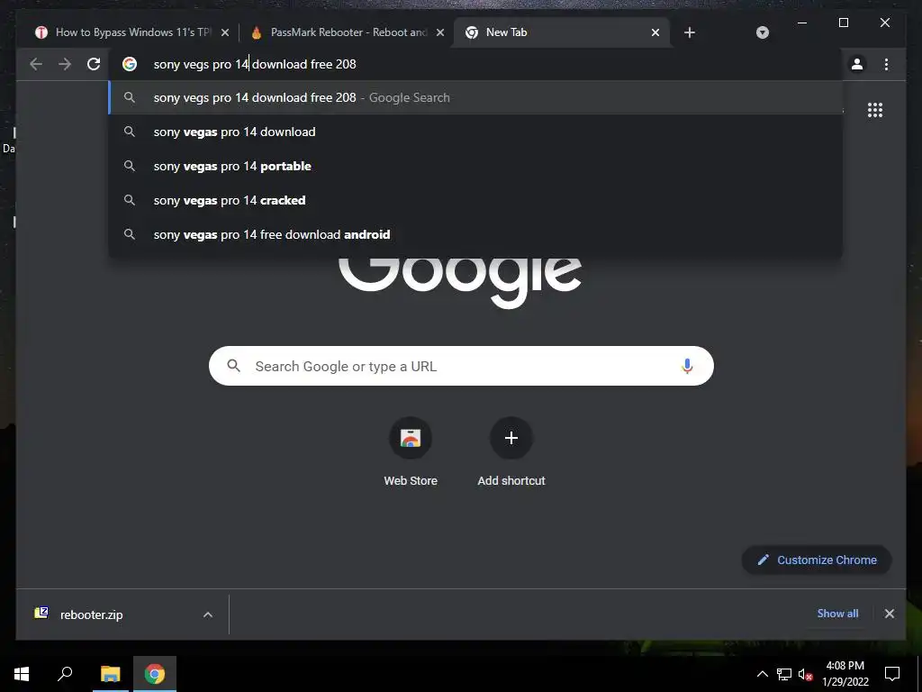The height and width of the screenshot is (692, 922).
Task: Open Windows taskbar search
Action: pyautogui.click(x=65, y=674)
